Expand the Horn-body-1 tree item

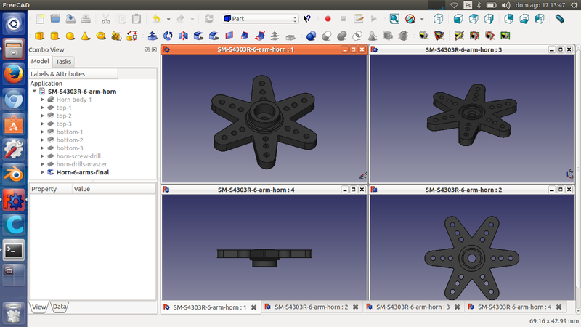43,100
